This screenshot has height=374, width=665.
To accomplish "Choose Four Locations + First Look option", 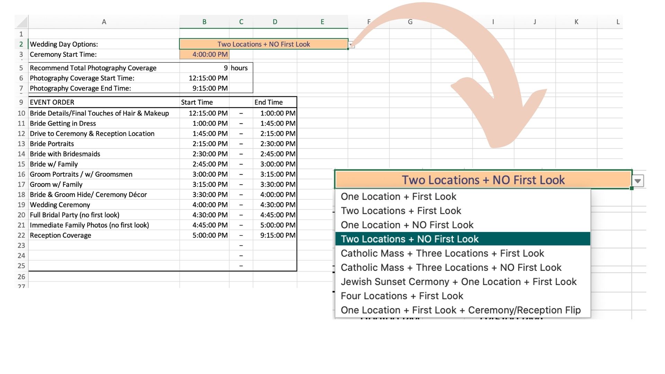I will [402, 296].
